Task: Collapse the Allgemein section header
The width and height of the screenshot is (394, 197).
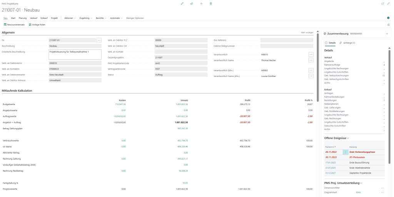Action: click(x=8, y=32)
